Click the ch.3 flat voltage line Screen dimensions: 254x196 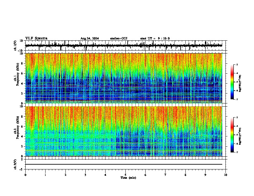pos(123,164)
